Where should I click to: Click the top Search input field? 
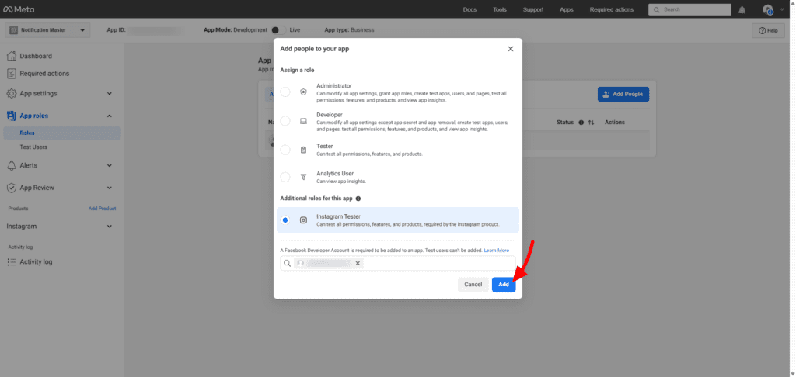click(690, 9)
